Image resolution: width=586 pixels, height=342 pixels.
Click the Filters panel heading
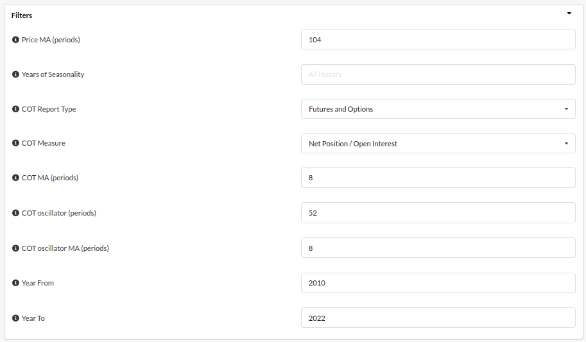click(x=22, y=15)
